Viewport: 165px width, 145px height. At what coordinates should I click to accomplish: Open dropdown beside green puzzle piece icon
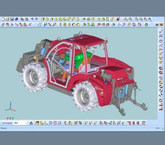point(149,25)
